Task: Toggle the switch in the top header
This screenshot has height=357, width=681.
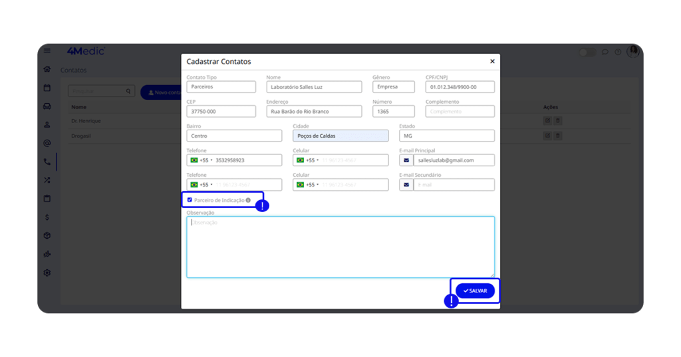Action: pyautogui.click(x=587, y=52)
